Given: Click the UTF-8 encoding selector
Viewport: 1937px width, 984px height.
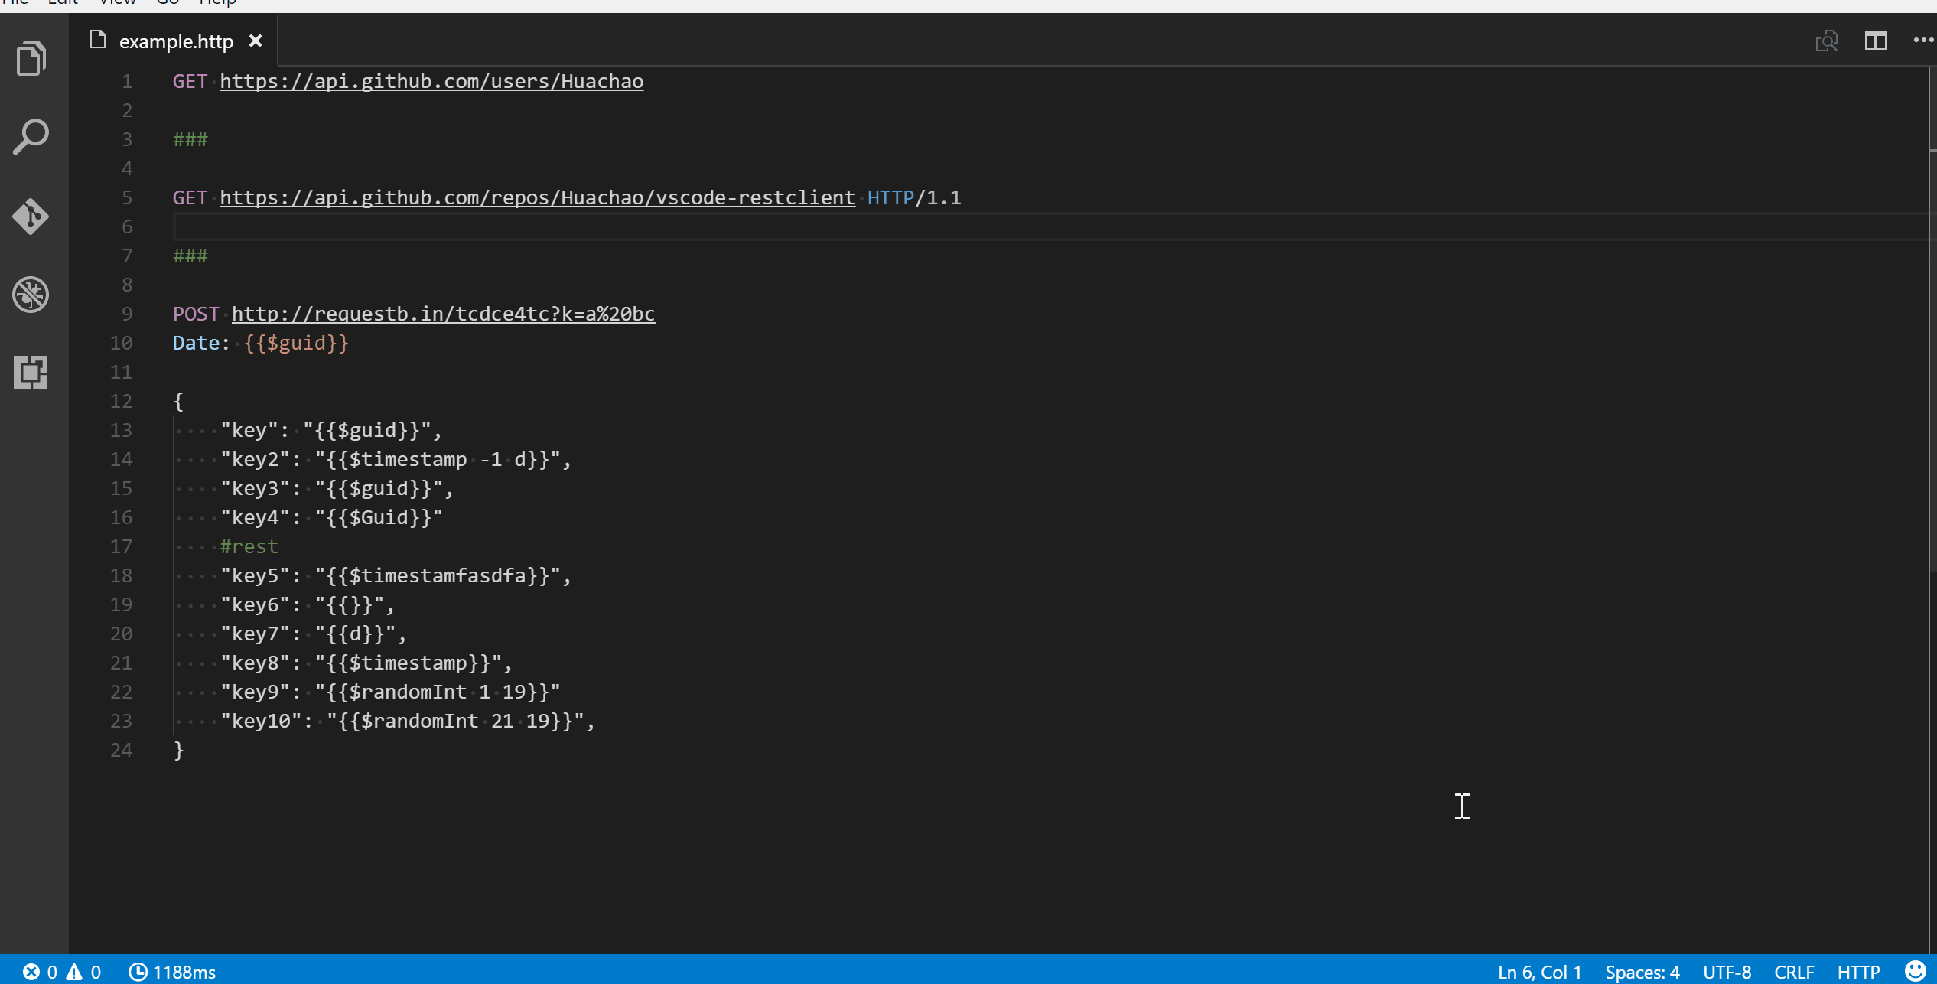Looking at the screenshot, I should (1726, 971).
